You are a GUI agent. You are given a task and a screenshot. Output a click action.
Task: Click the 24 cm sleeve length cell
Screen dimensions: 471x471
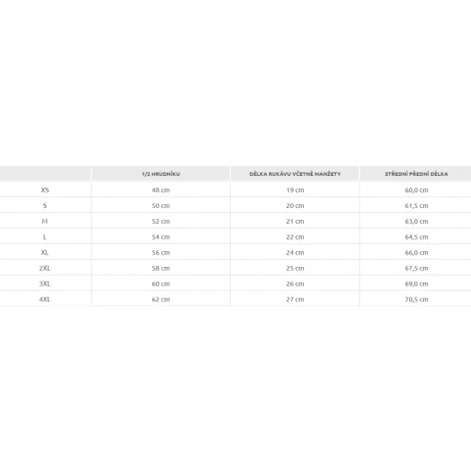tap(295, 252)
